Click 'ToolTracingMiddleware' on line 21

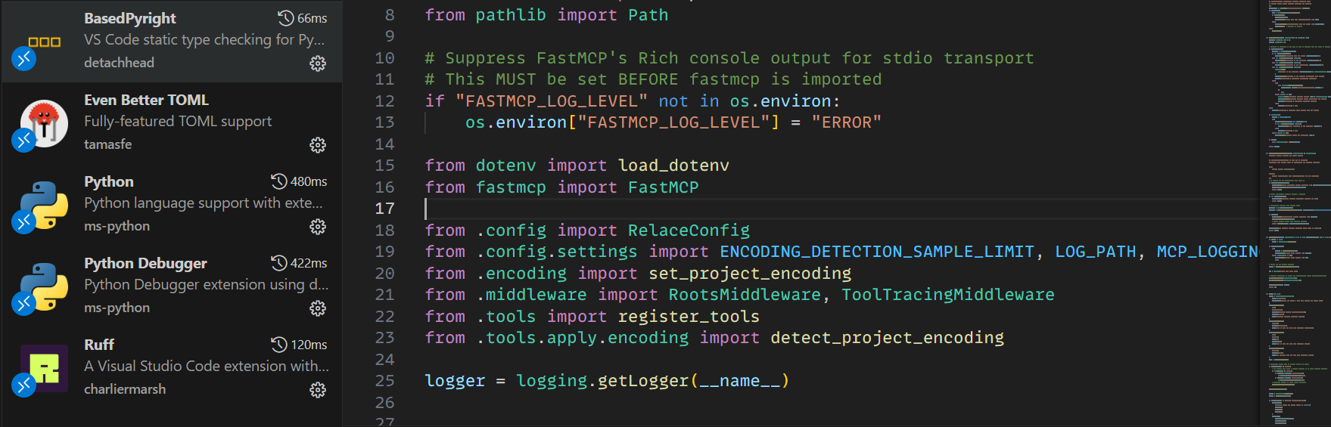(948, 295)
